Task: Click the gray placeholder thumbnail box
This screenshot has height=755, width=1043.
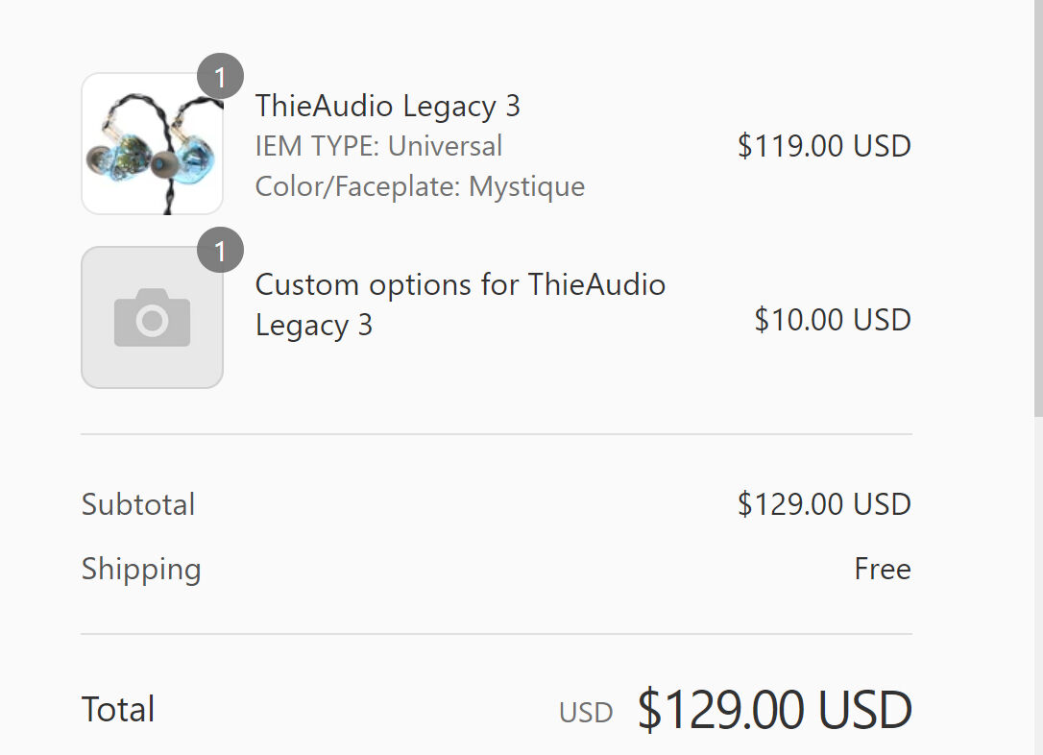Action: tap(153, 317)
